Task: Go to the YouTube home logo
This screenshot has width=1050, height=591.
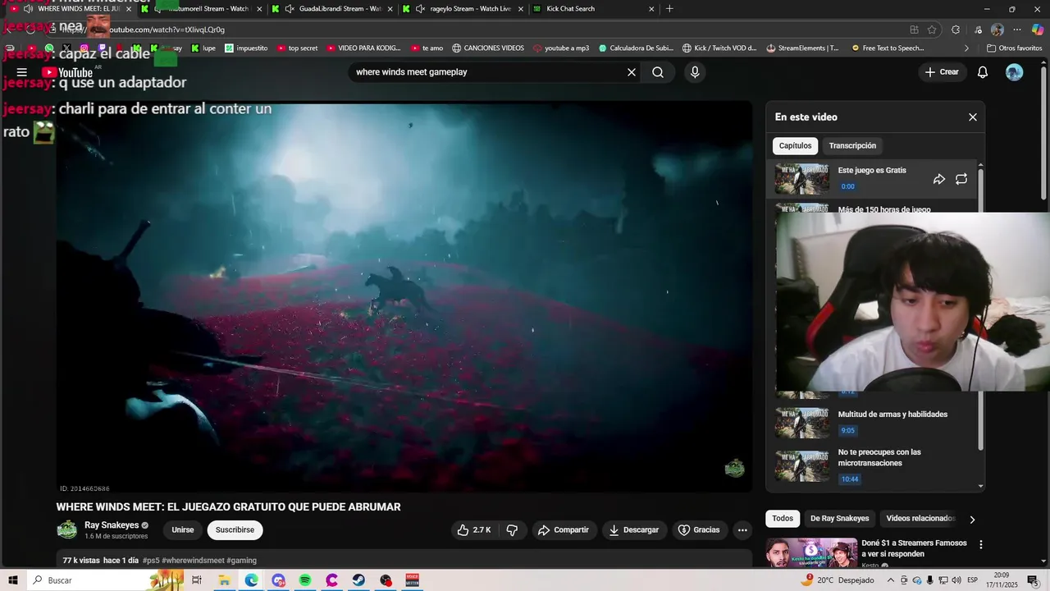Action: point(67,72)
